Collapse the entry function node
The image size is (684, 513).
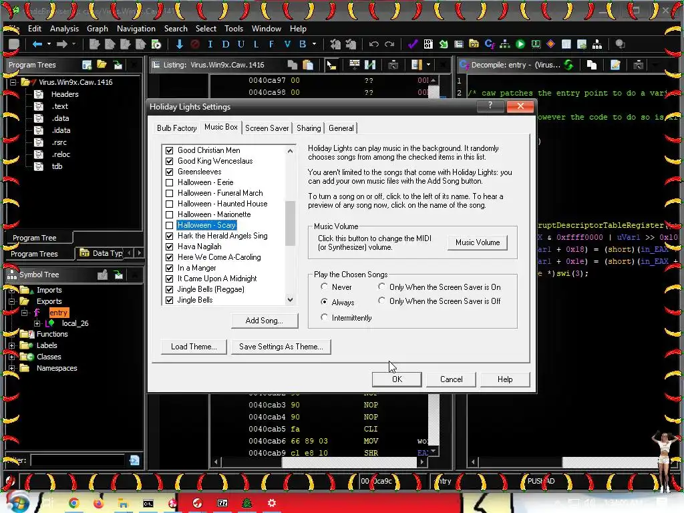coord(25,313)
